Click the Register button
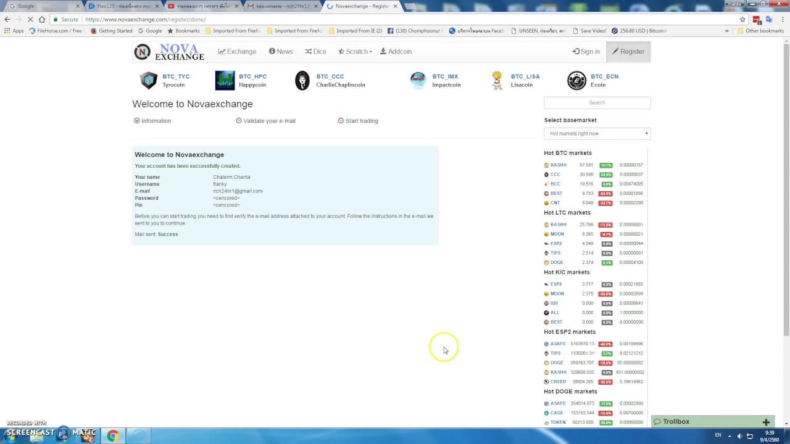This screenshot has width=790, height=444. [x=628, y=52]
